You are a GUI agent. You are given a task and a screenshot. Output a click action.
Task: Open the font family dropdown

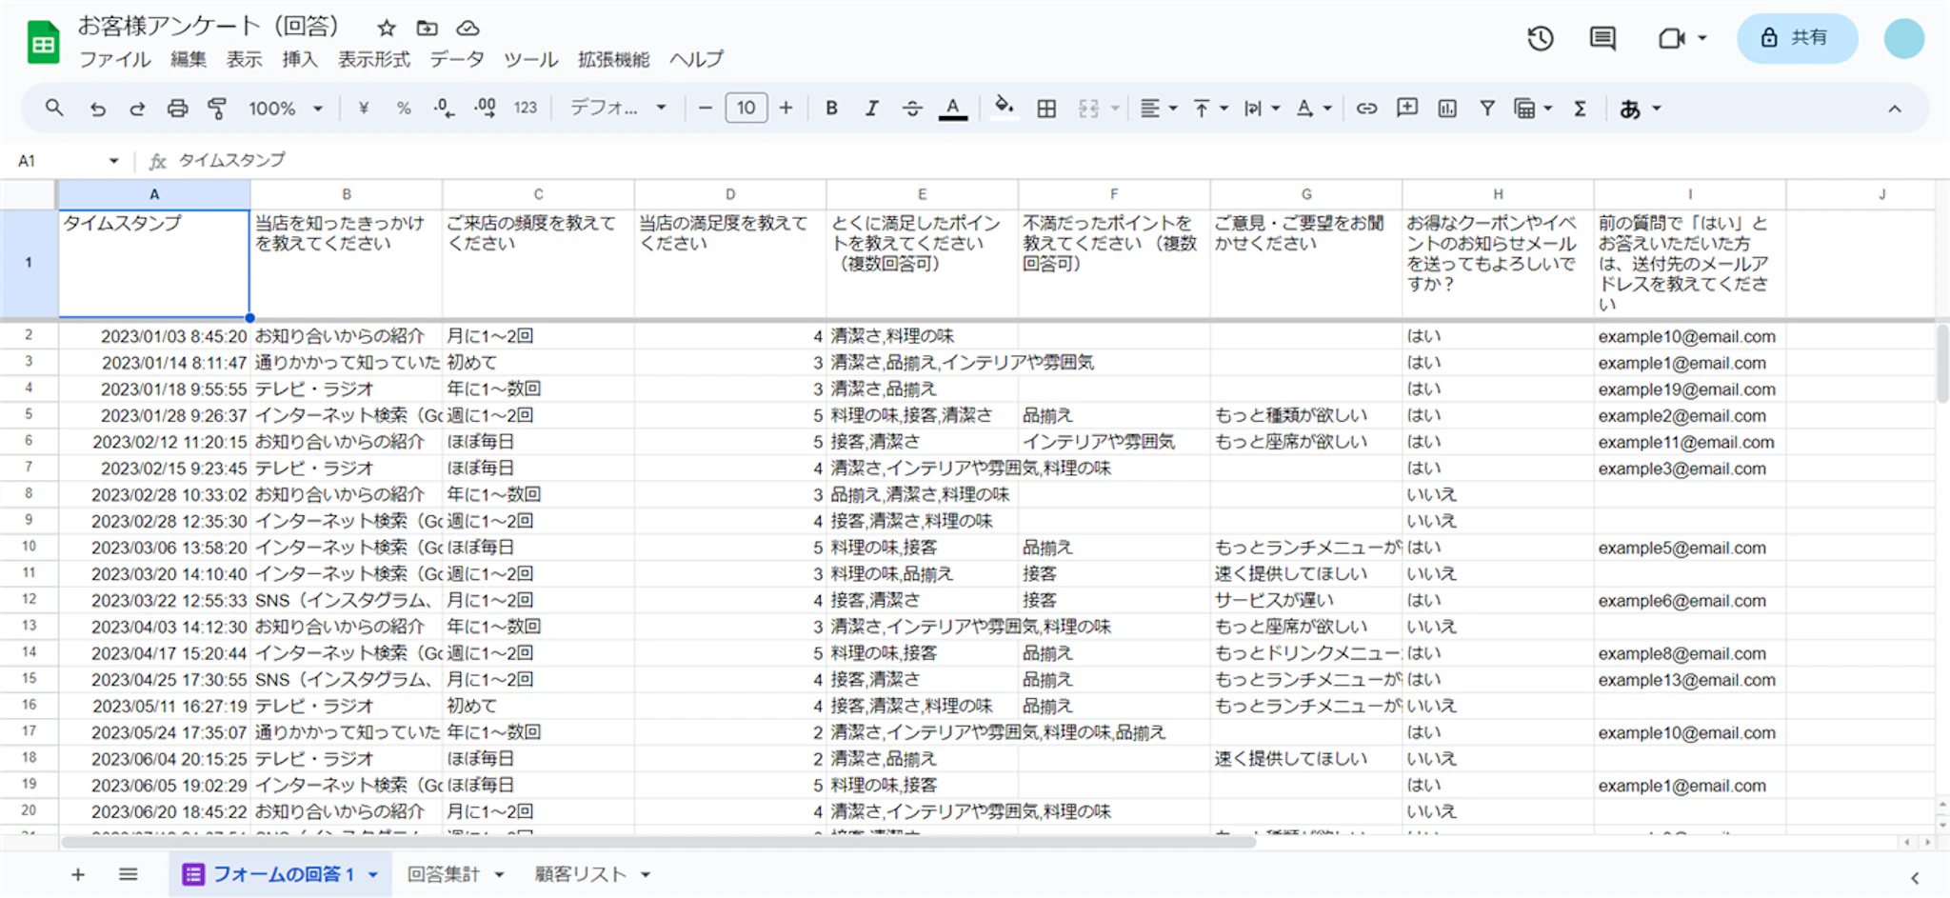[617, 109]
